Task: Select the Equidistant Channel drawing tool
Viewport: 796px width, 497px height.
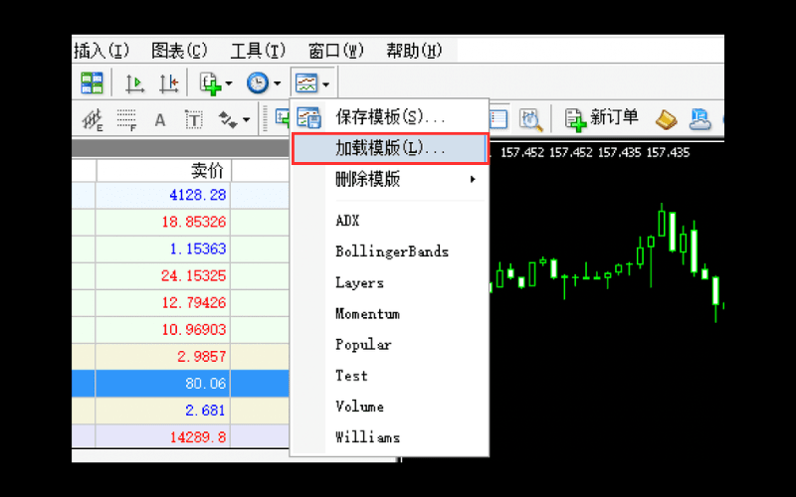Action: click(93, 120)
